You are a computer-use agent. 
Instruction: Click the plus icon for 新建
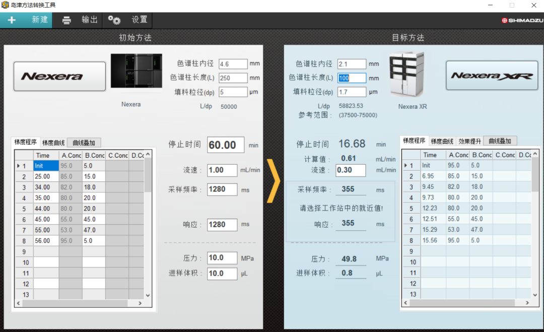coord(12,20)
